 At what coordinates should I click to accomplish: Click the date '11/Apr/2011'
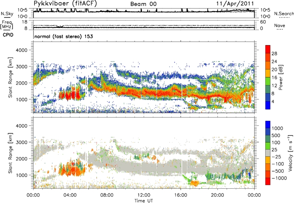pyautogui.click(x=235, y=4)
